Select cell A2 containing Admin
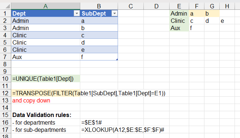The width and height of the screenshot is (240, 138). (x=46, y=21)
